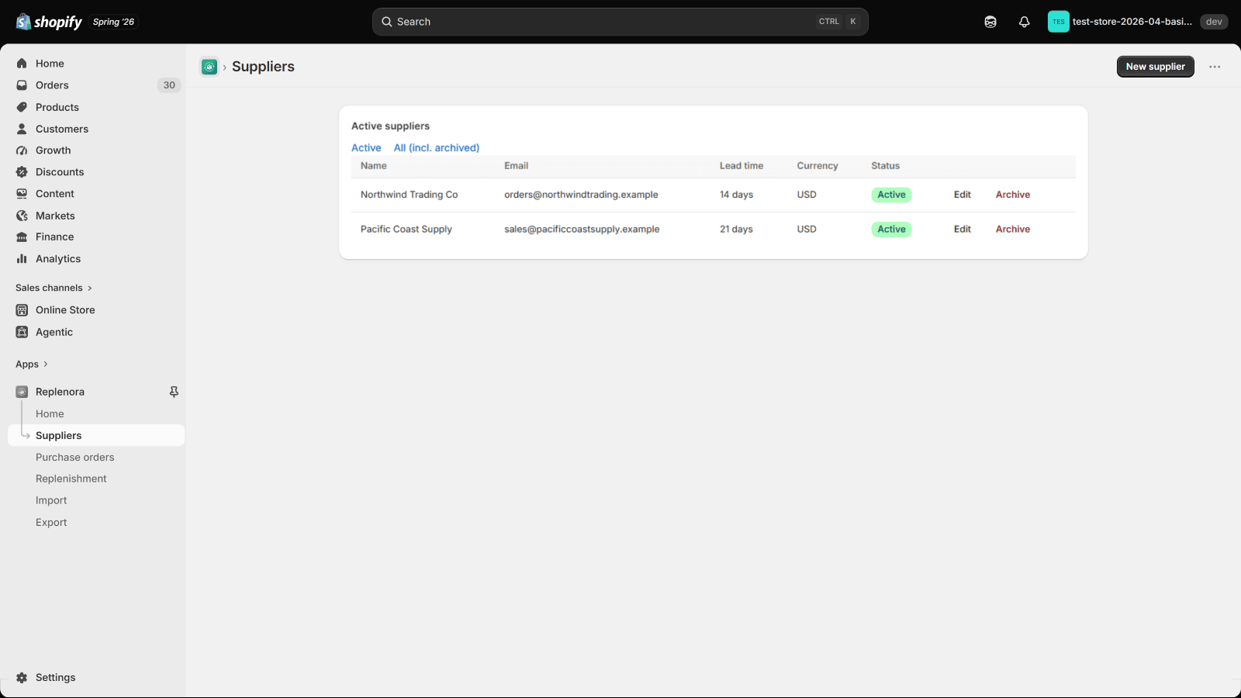Click the Content icon

tap(22, 194)
